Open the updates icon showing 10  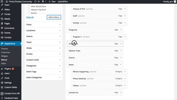tap(35, 1)
